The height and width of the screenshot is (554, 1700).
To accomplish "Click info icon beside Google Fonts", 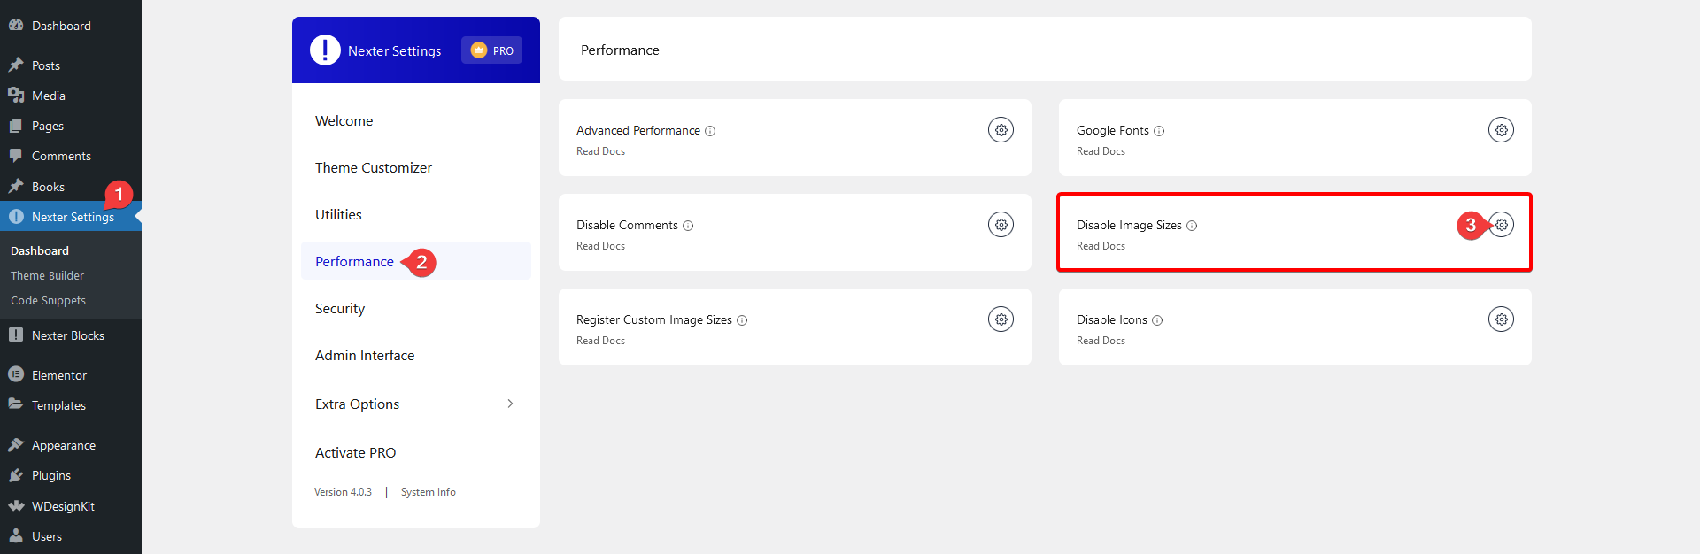I will click(x=1159, y=131).
